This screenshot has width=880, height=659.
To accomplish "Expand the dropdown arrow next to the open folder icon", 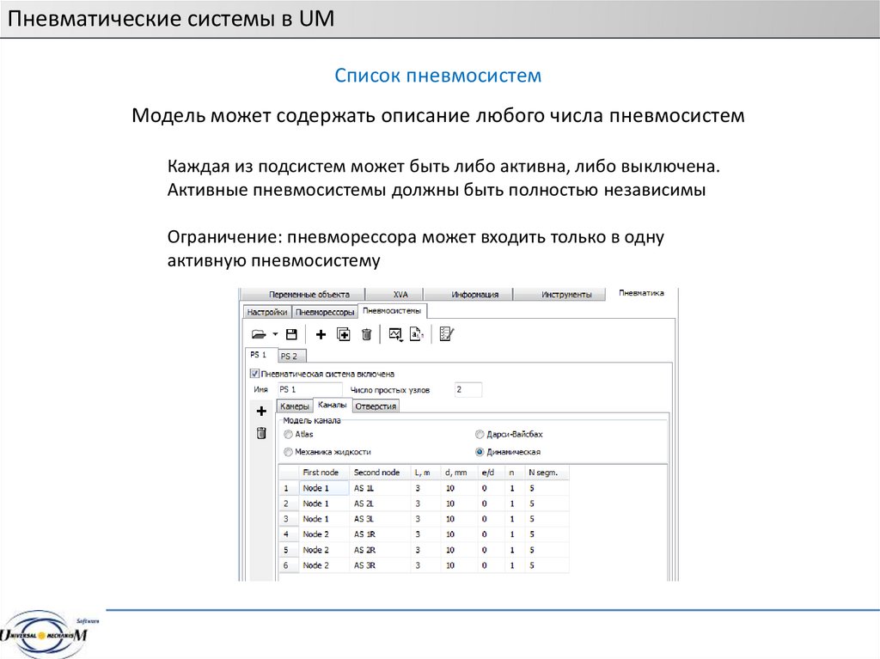I will pos(275,334).
